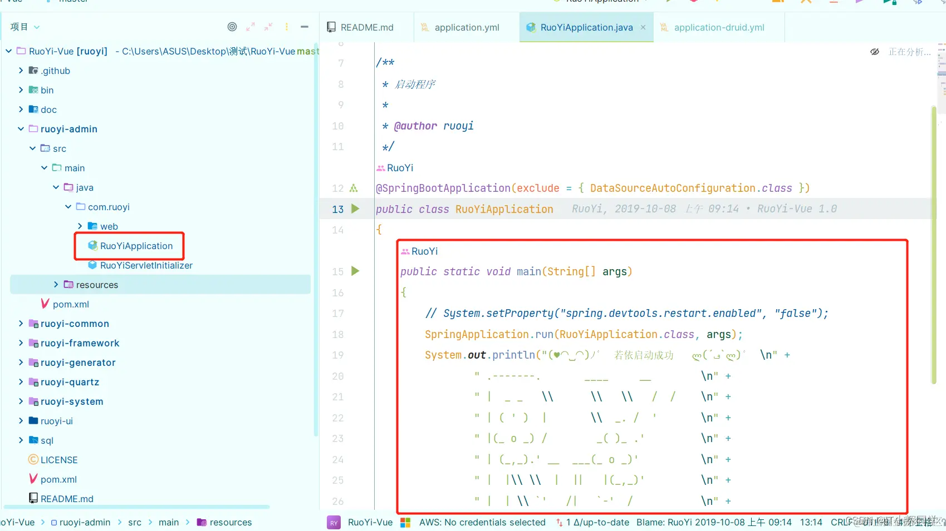Click the locate opened file target icon
This screenshot has width=946, height=531.
[x=232, y=27]
